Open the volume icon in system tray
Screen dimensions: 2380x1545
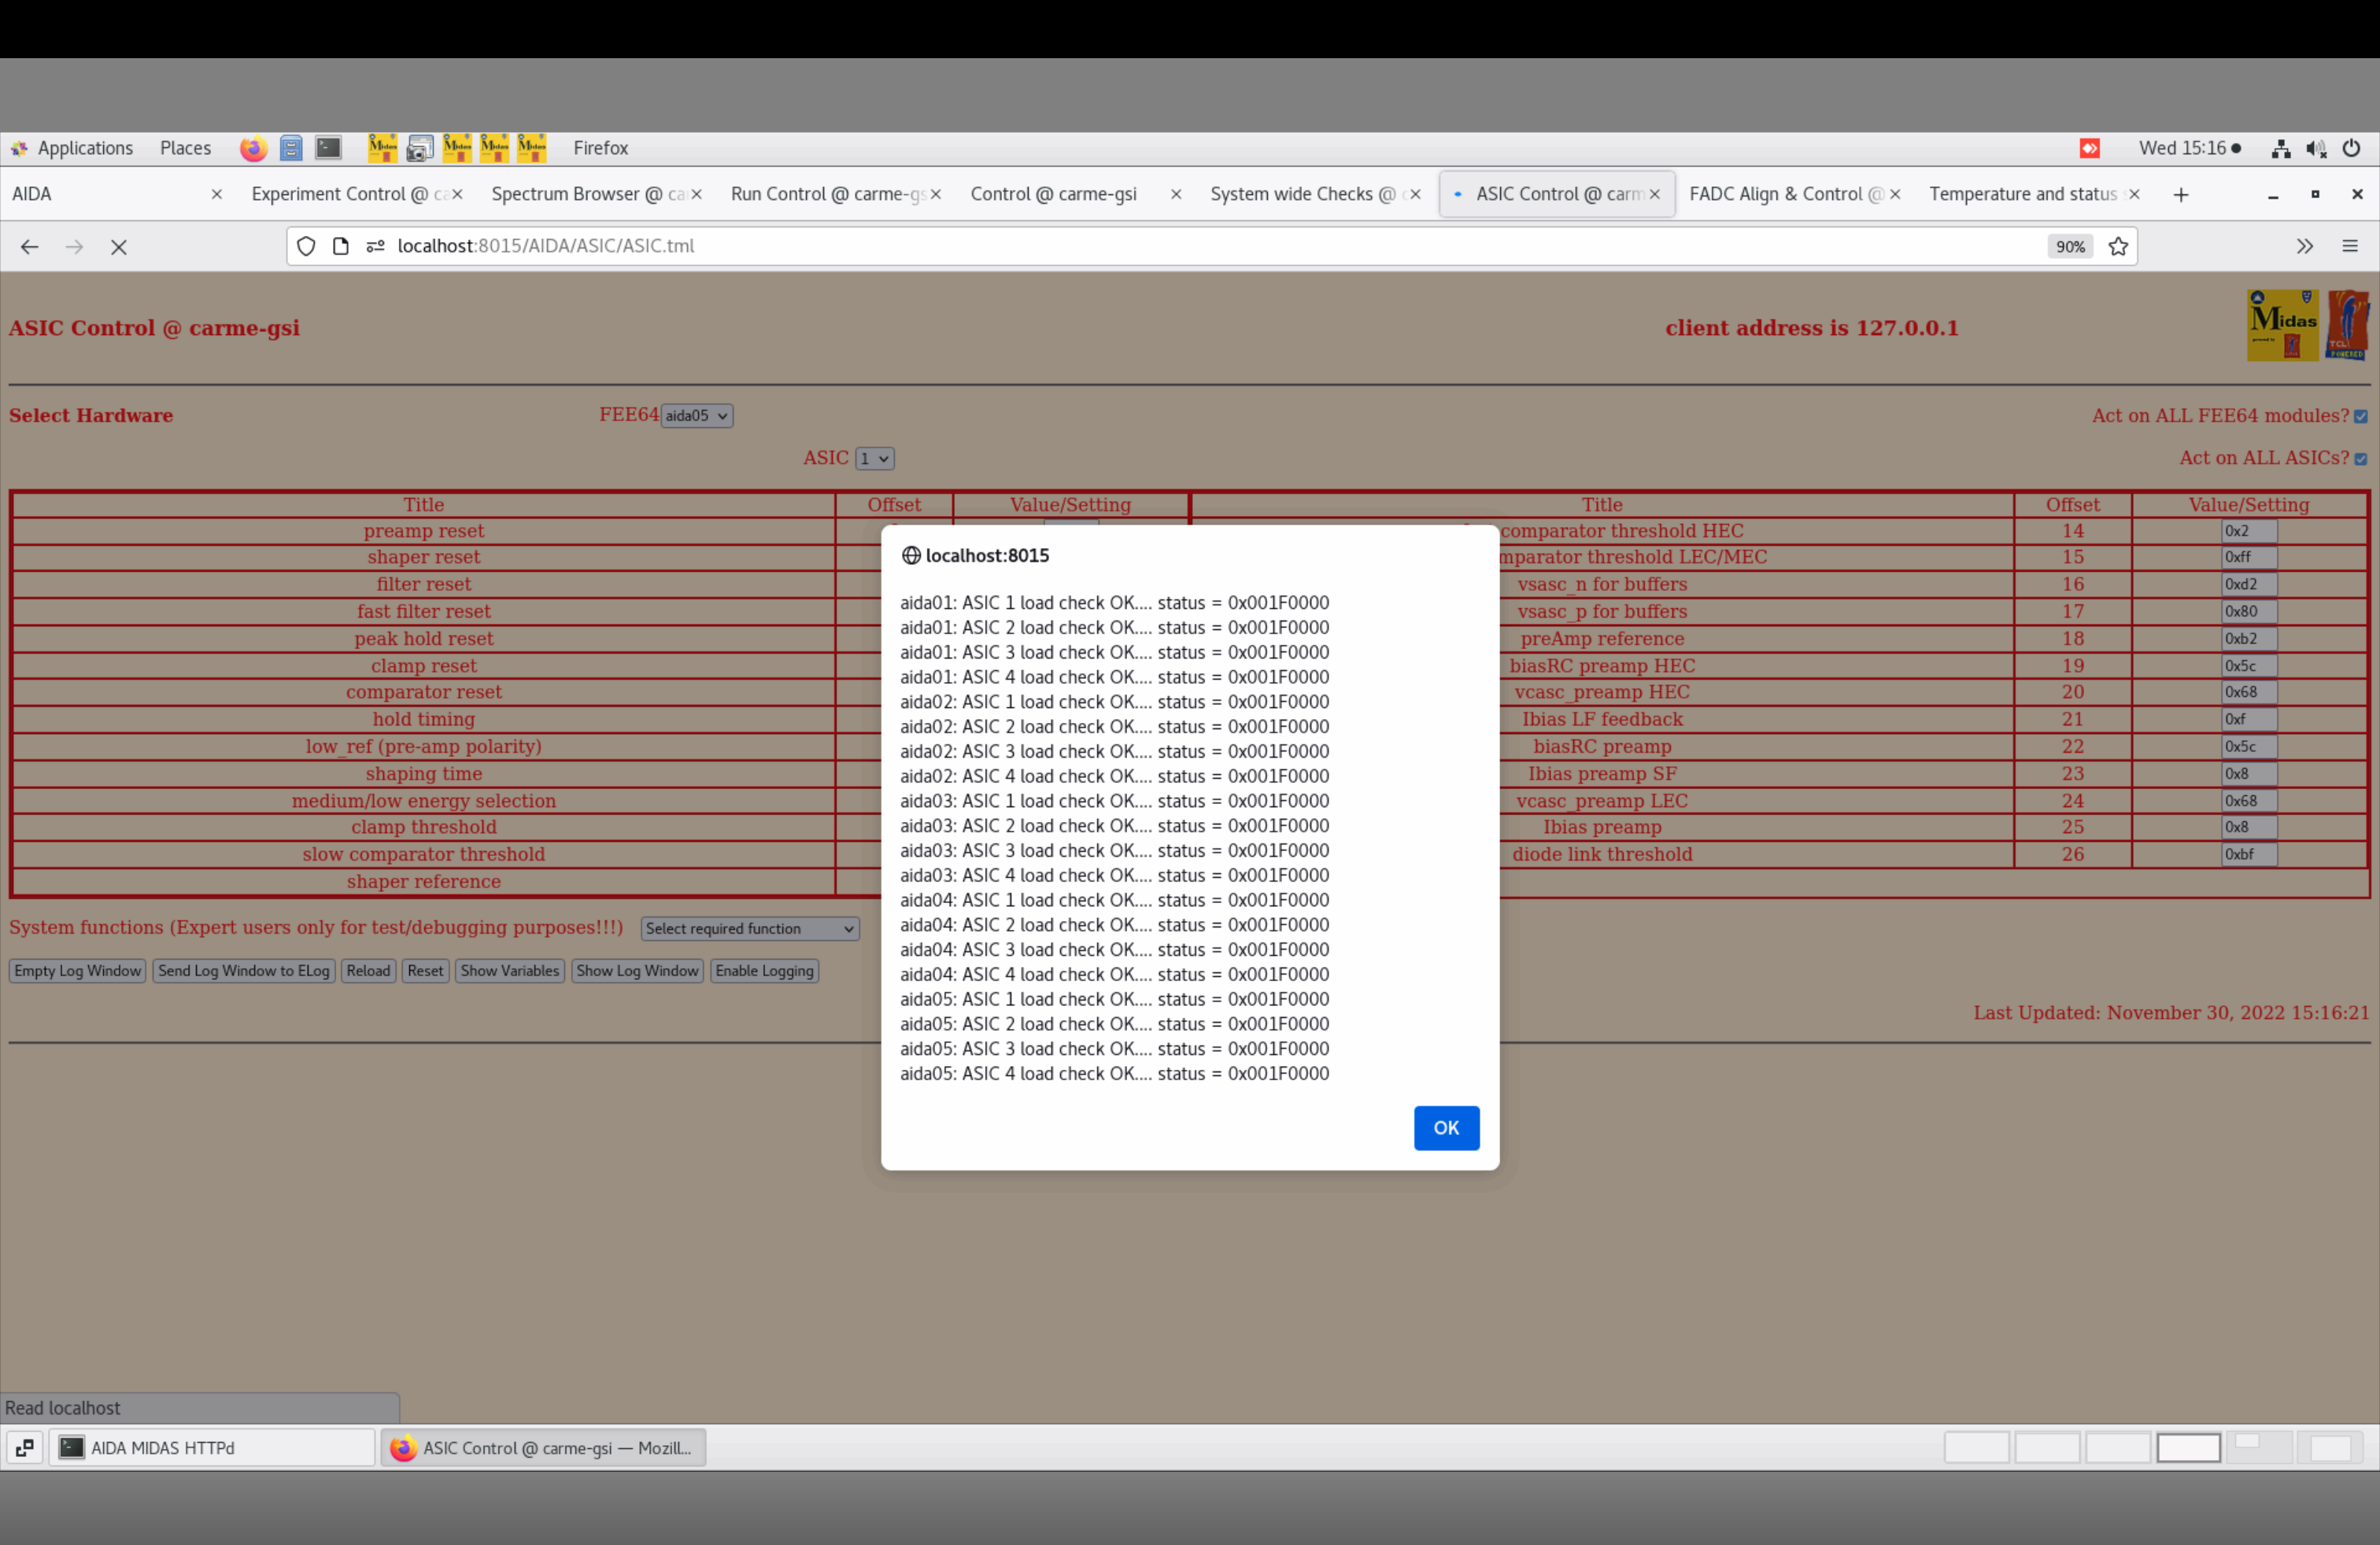point(2316,148)
